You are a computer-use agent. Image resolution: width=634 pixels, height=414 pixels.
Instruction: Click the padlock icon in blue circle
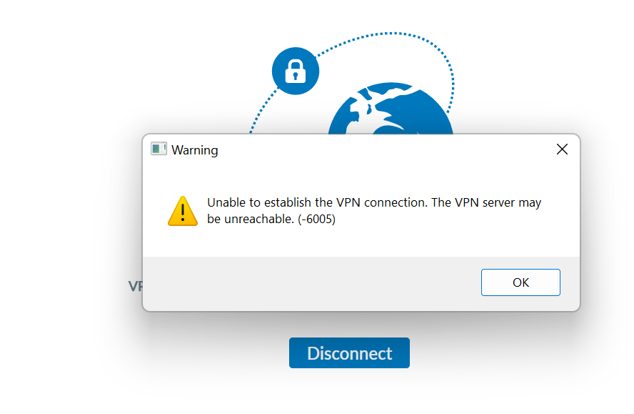click(296, 71)
